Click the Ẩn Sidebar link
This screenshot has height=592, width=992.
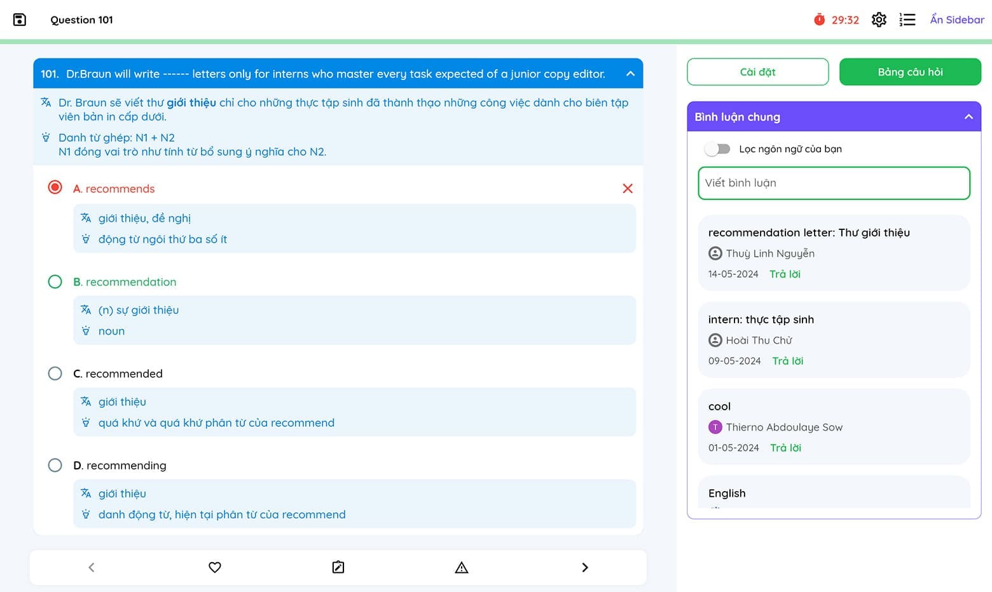(x=956, y=20)
